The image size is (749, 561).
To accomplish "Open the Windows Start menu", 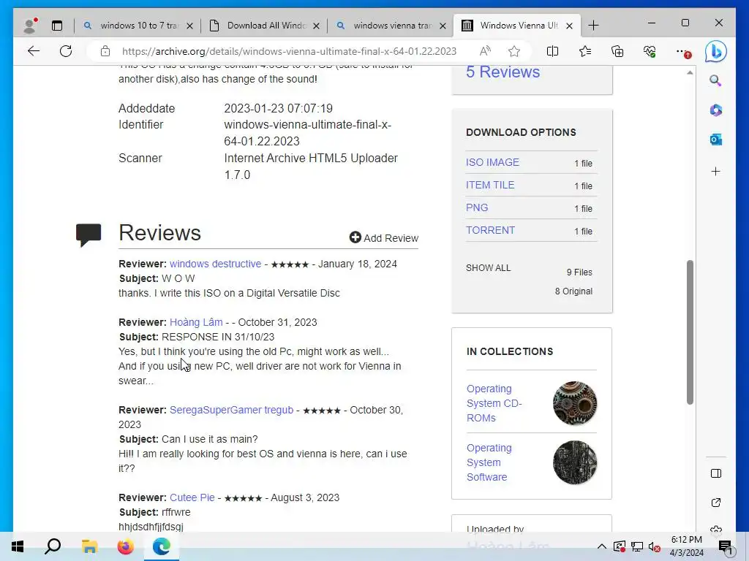I will [18, 546].
